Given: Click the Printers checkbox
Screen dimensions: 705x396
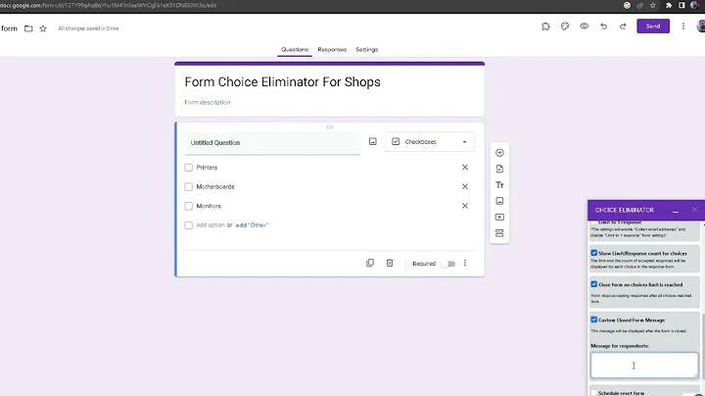Looking at the screenshot, I should [x=188, y=168].
